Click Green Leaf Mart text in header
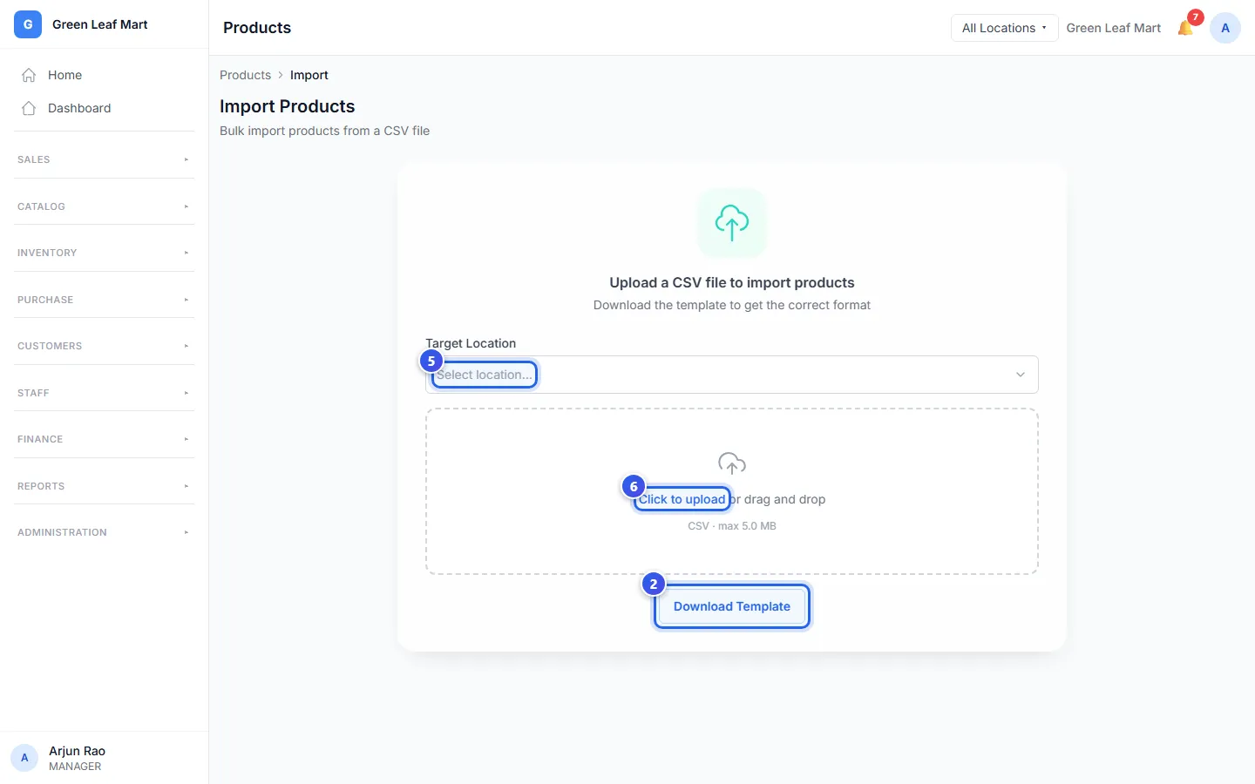 (x=1114, y=28)
